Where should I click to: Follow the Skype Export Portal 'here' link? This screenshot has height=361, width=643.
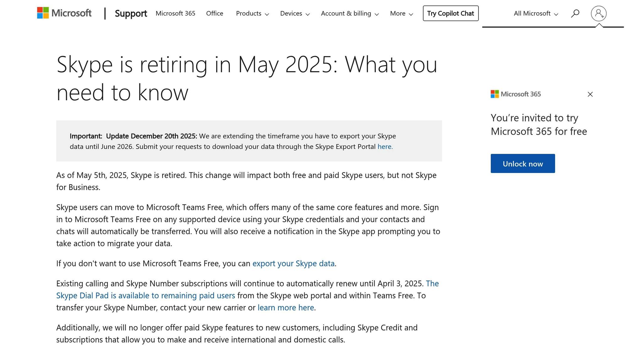(385, 147)
